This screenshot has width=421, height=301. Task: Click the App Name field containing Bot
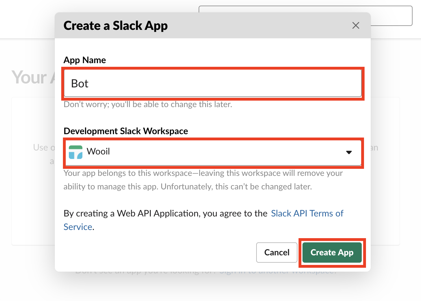pyautogui.click(x=213, y=83)
